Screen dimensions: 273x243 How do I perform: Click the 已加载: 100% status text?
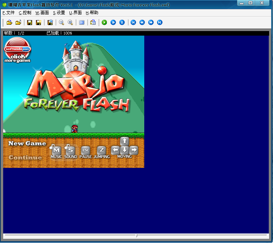pyautogui.click(x=59, y=33)
